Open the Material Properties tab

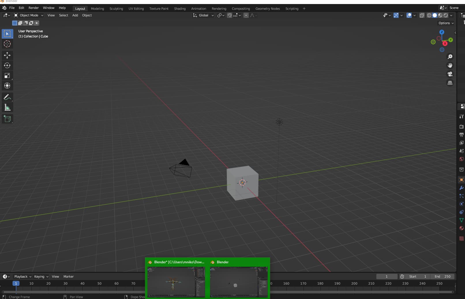point(461,228)
